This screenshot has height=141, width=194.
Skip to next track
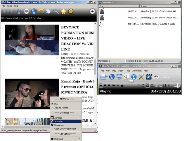pyautogui.click(x=118, y=85)
